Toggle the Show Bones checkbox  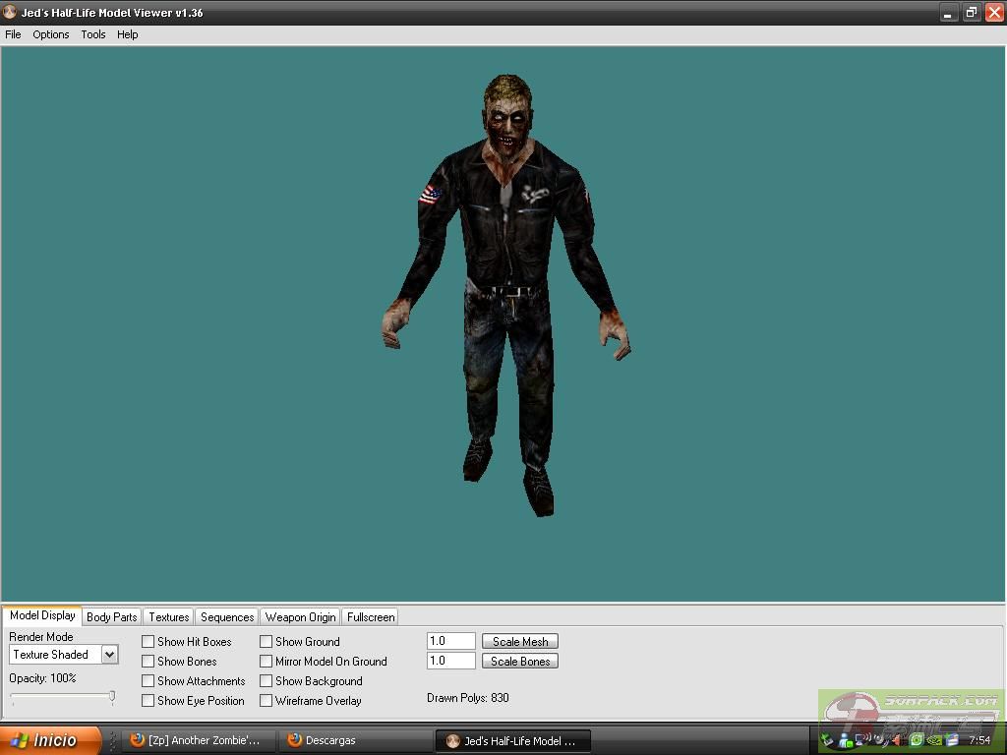(x=148, y=662)
